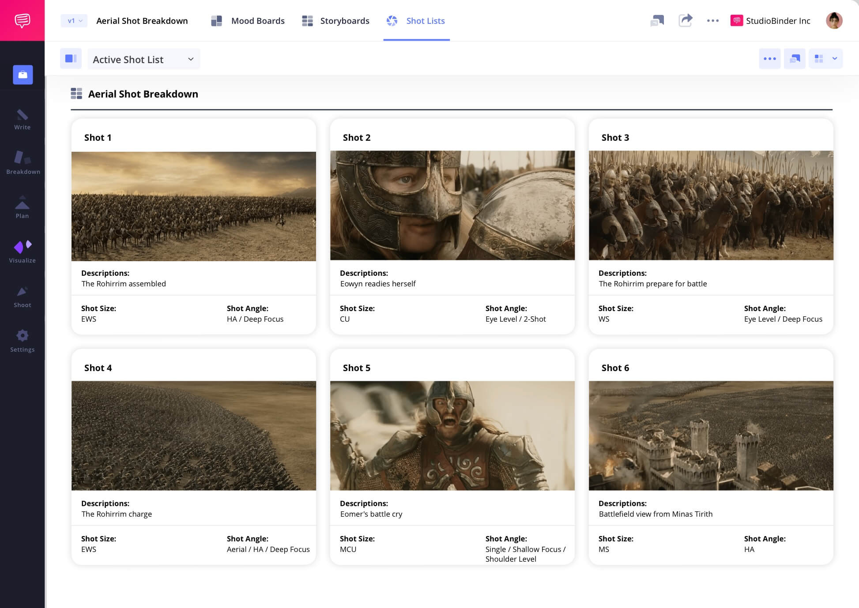859x608 pixels.
Task: Open Settings gear in sidebar
Action: 23,341
